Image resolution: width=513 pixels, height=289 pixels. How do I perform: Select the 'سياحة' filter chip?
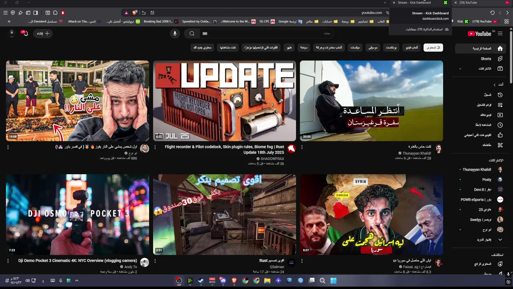coord(304,47)
